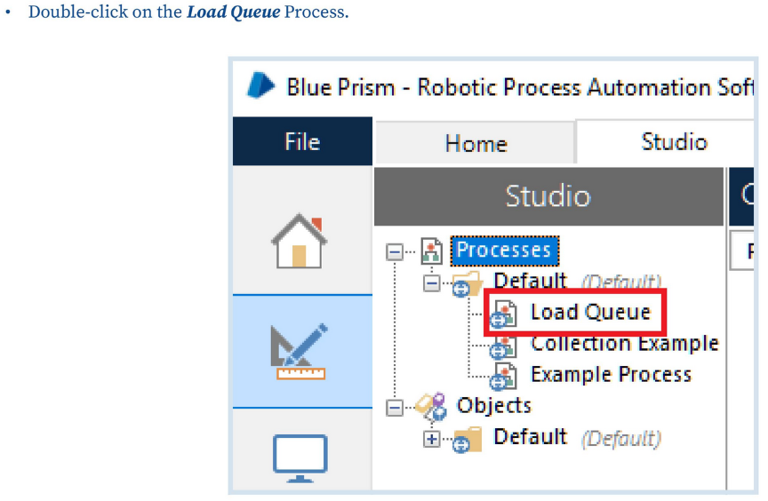The width and height of the screenshot is (768, 501).
Task: Collapse the Default group under Processes
Action: tap(431, 283)
